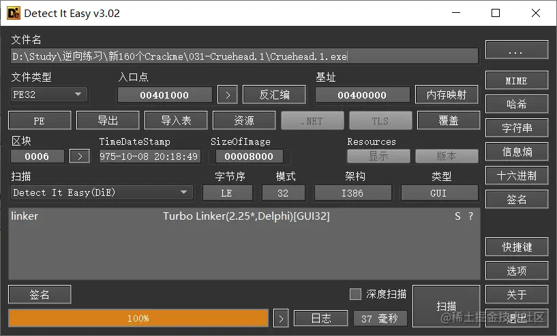Open the 导出 export button
The height and width of the screenshot is (336, 557).
pos(108,120)
